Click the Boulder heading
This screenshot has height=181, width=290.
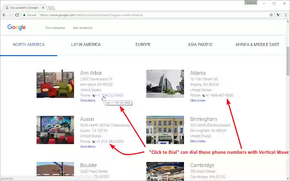(x=89, y=165)
